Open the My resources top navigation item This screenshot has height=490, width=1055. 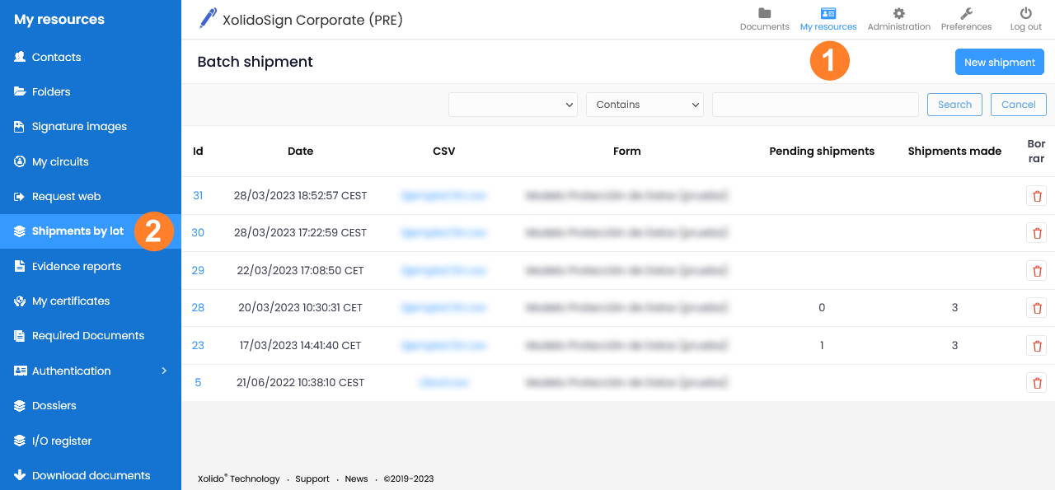coord(828,19)
